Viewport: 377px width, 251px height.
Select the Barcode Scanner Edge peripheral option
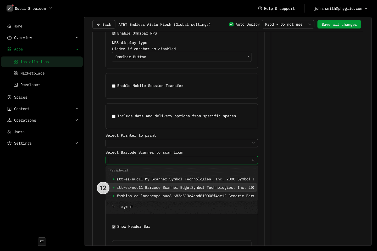[x=183, y=187]
